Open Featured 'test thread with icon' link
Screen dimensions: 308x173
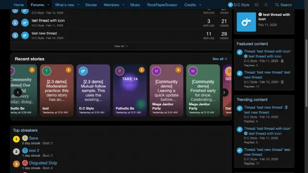coord(267,54)
